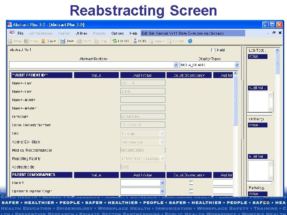Image resolution: width=287 pixels, height=215 pixels.
Task: Open the Addr at DX State dropdown
Action: coord(162,142)
